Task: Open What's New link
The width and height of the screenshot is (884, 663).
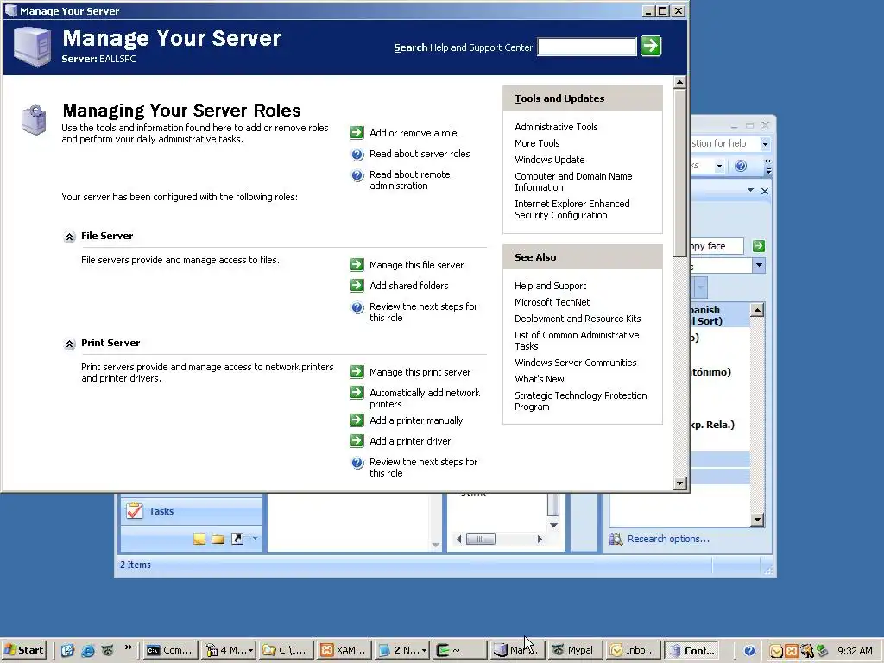Action: (539, 379)
